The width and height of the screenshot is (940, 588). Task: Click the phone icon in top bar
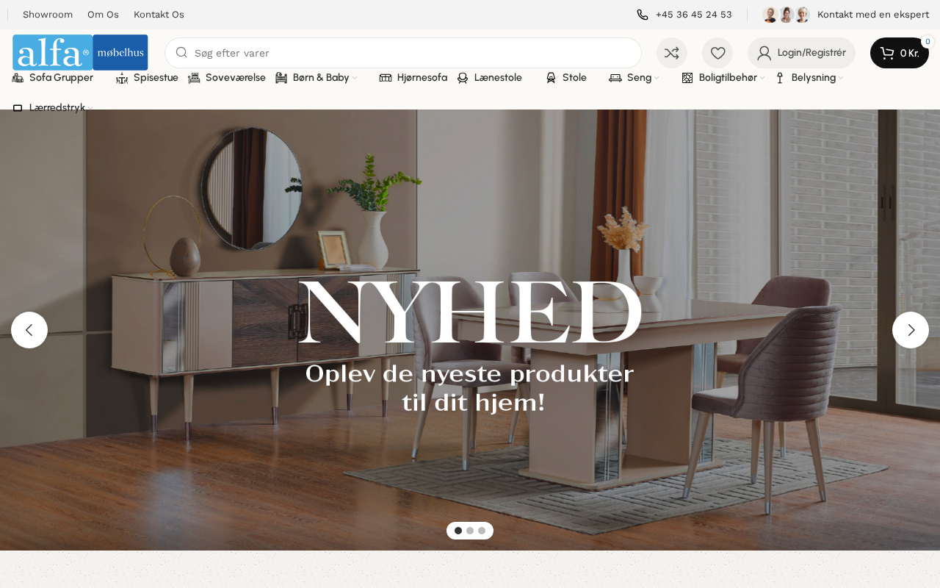(x=643, y=15)
